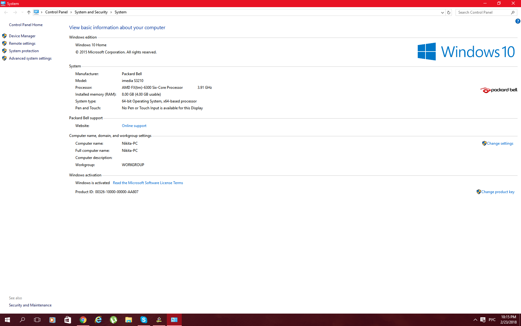
Task: Open the recent locations dropdown arrow
Action: [x=22, y=12]
